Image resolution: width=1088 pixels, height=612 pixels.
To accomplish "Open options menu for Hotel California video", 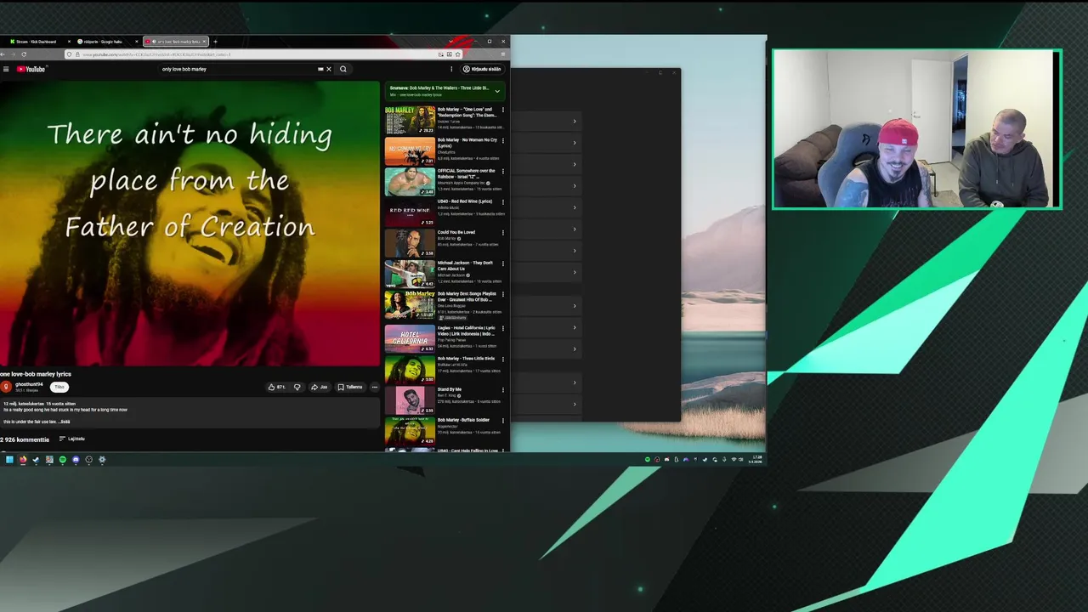I will (502, 328).
